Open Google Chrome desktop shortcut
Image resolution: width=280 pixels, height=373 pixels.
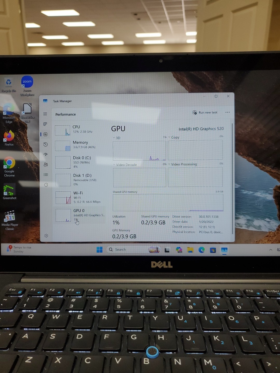(x=9, y=167)
